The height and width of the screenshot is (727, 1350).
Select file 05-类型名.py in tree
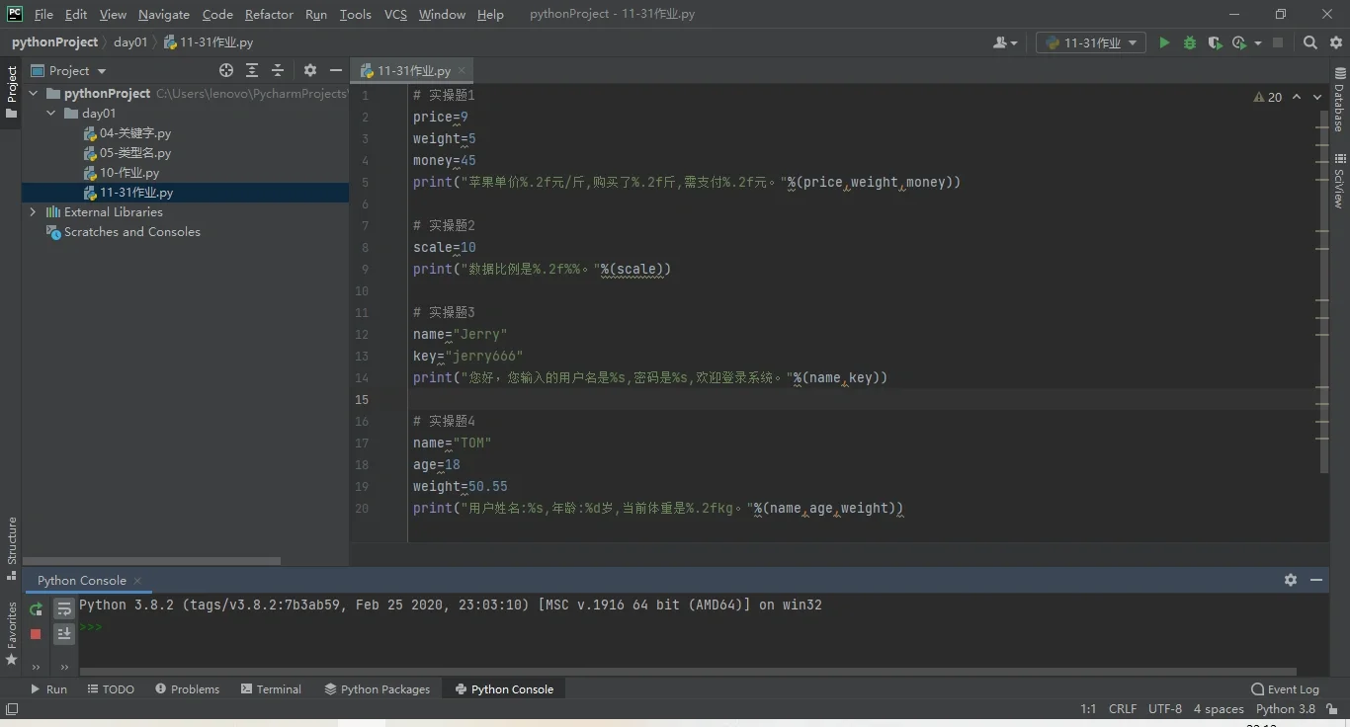(x=127, y=152)
